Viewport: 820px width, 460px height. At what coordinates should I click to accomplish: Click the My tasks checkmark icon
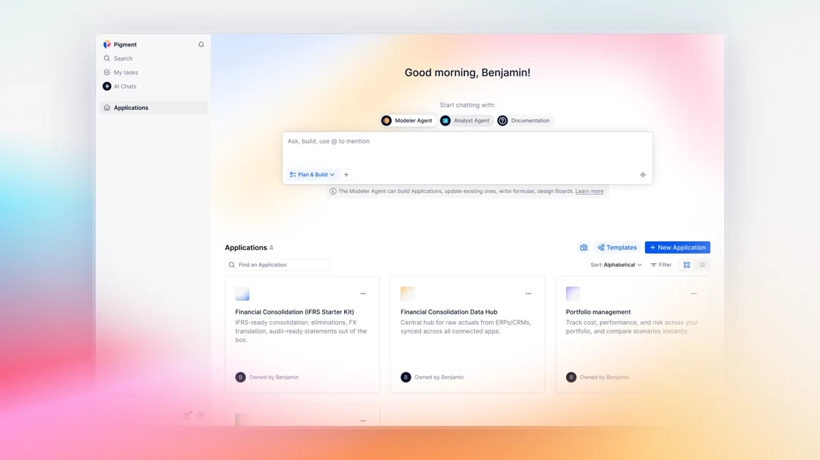pyautogui.click(x=107, y=72)
